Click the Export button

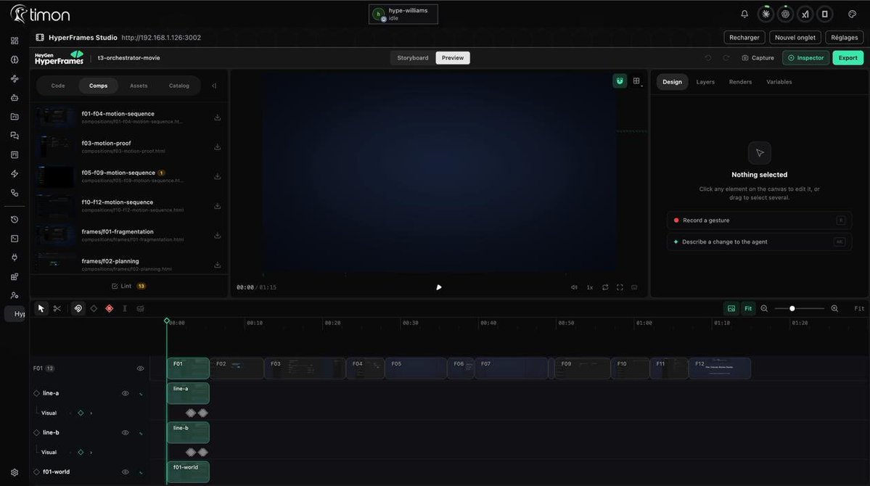point(848,58)
